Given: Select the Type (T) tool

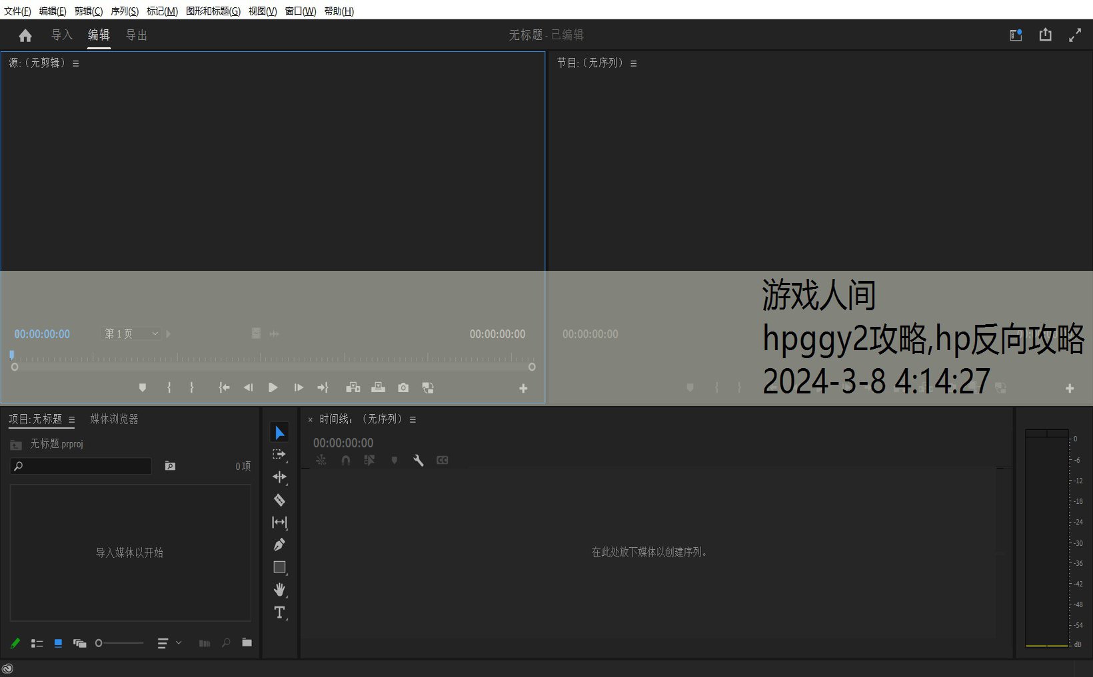Looking at the screenshot, I should pos(279,612).
